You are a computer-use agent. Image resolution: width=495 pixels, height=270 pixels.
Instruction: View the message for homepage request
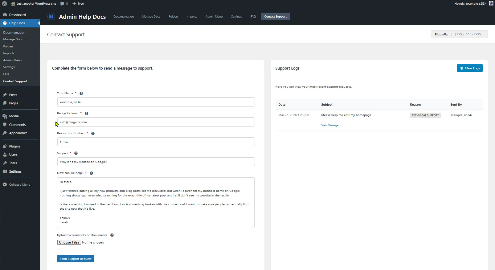(x=330, y=125)
